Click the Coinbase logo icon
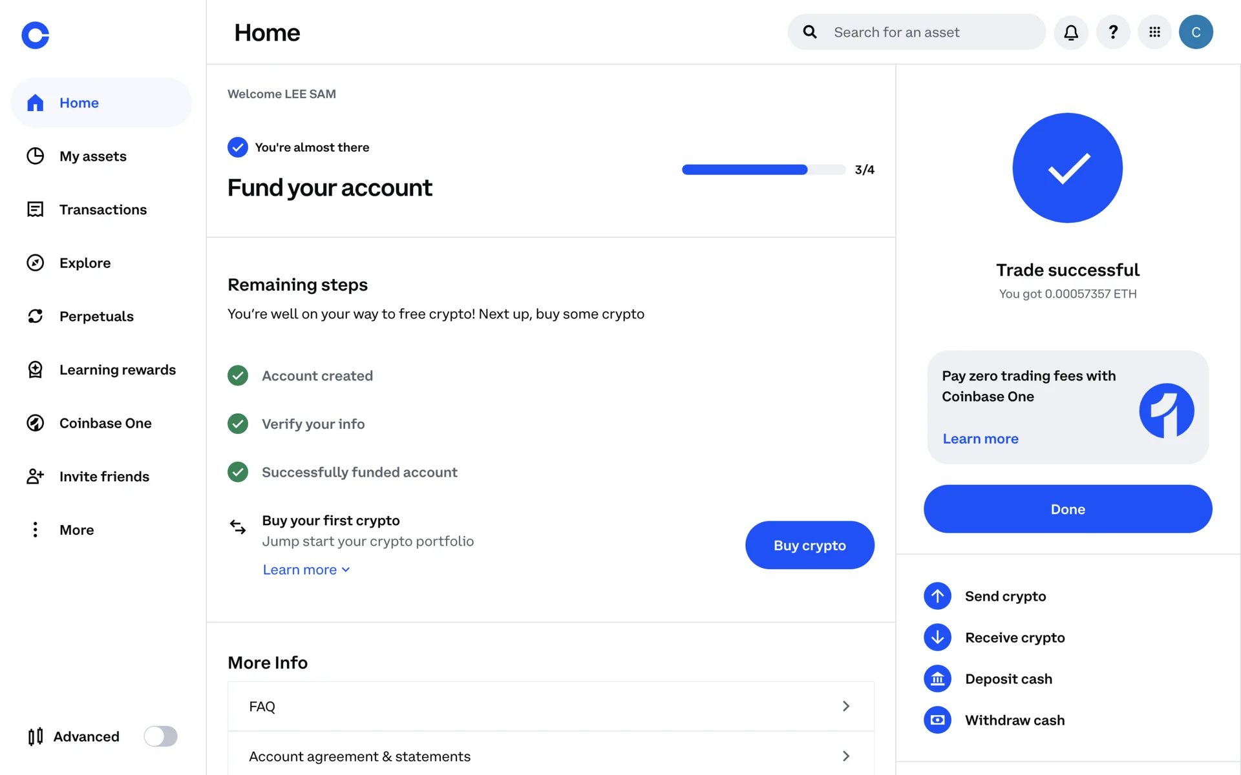The image size is (1241, 775). [x=35, y=35]
